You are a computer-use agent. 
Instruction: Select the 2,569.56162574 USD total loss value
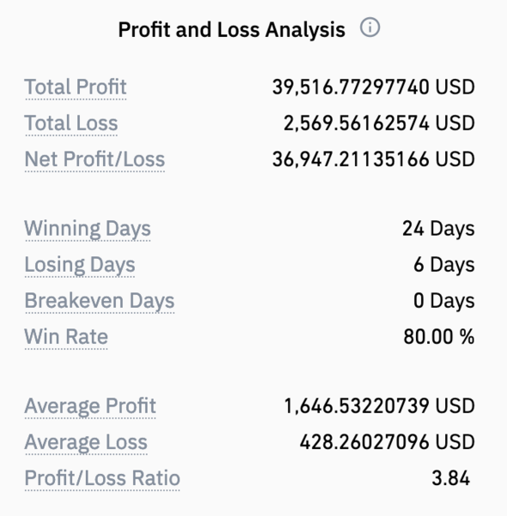click(379, 123)
